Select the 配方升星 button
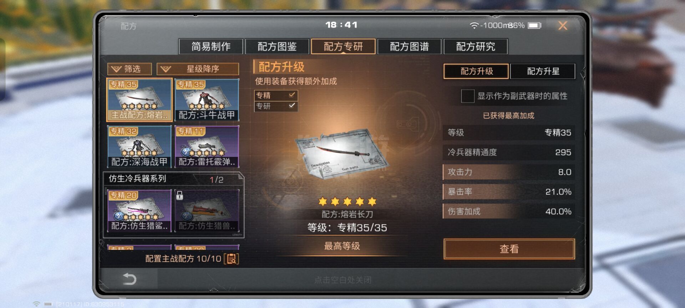The height and width of the screenshot is (308, 685). [543, 71]
